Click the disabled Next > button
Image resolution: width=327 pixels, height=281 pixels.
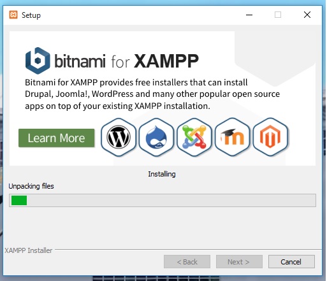pos(239,262)
